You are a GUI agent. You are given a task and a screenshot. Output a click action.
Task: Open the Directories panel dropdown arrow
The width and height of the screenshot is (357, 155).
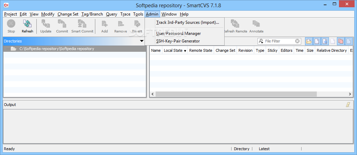pos(142,41)
